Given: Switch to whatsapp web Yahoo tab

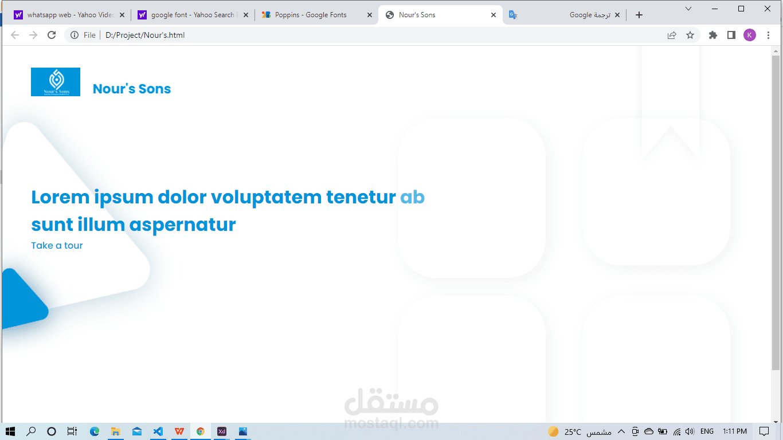Looking at the screenshot, I should click(69, 15).
